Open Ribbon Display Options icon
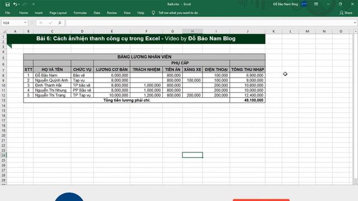The image size is (358, 201). [x=316, y=4]
